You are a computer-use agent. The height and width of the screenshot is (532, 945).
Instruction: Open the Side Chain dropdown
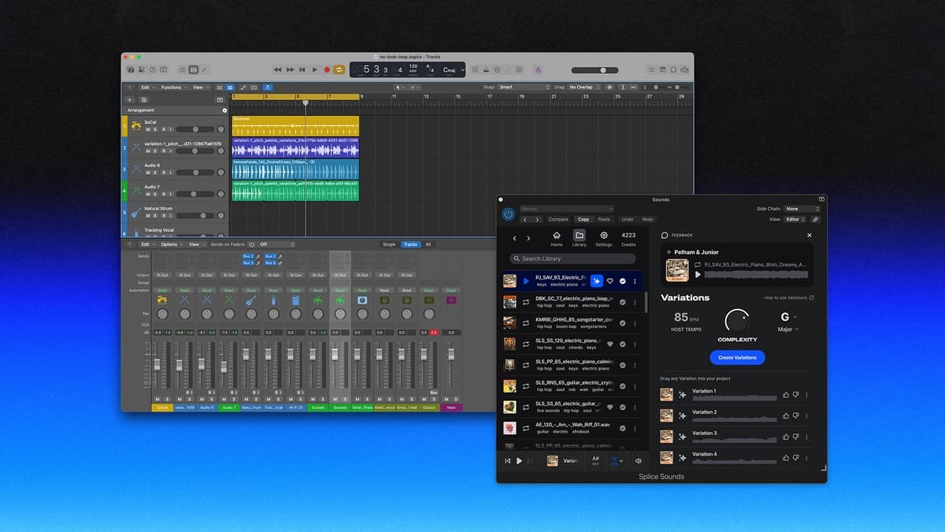(802, 209)
